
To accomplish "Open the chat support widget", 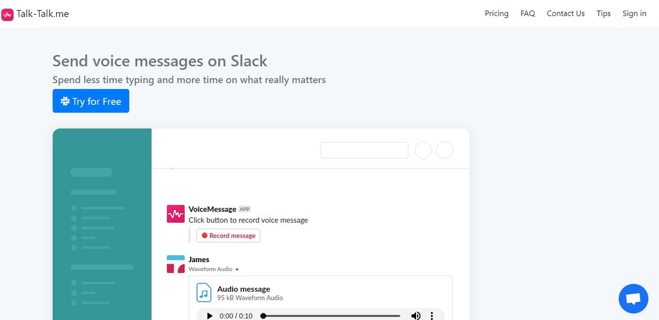I will (633, 298).
